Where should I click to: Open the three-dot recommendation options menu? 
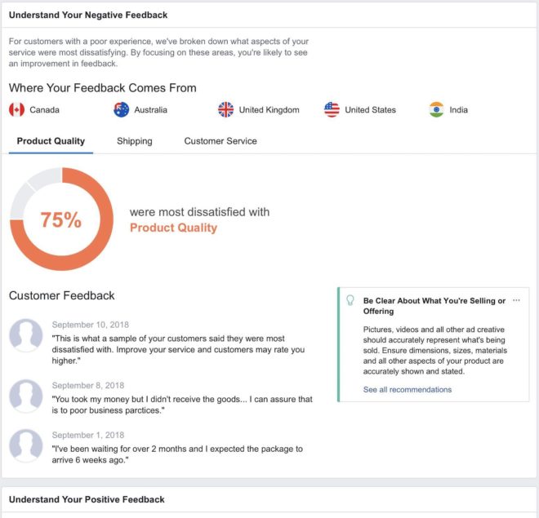(516, 300)
